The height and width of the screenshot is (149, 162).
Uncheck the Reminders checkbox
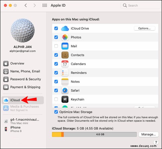56,73
